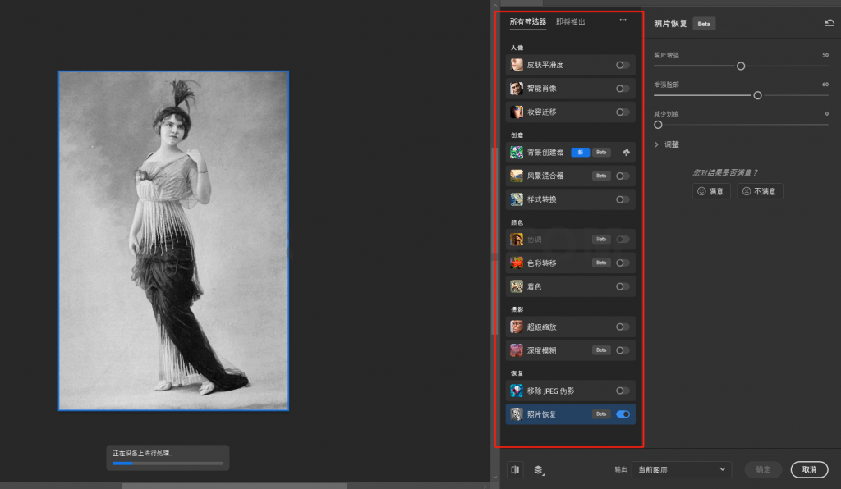This screenshot has height=489, width=841.
Task: Expand the 调整 section
Action: [x=667, y=144]
